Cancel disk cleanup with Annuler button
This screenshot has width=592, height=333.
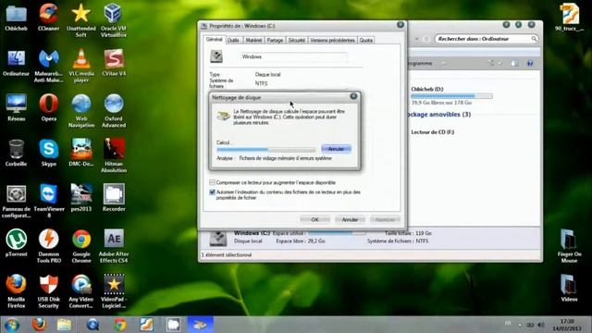336,149
